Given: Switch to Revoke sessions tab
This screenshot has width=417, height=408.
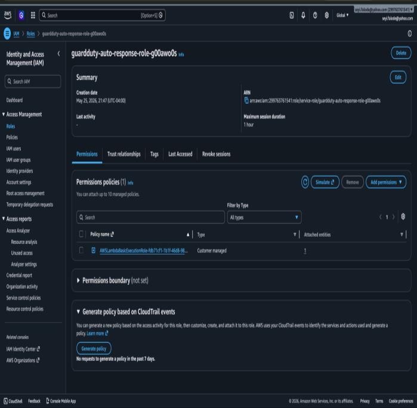Looking at the screenshot, I should 216,154.
